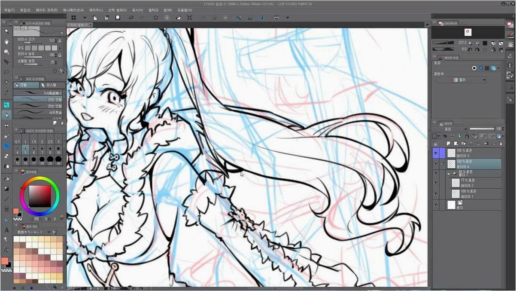Click the main foreground color swatch

coord(6,261)
